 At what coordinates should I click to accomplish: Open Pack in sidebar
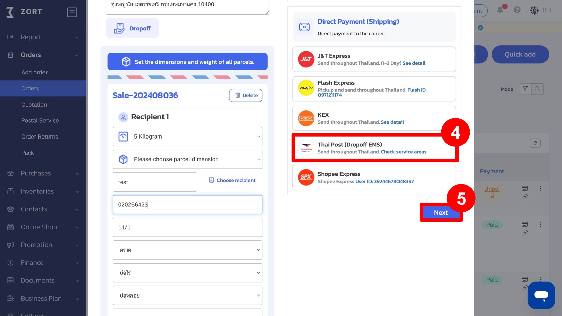point(28,153)
